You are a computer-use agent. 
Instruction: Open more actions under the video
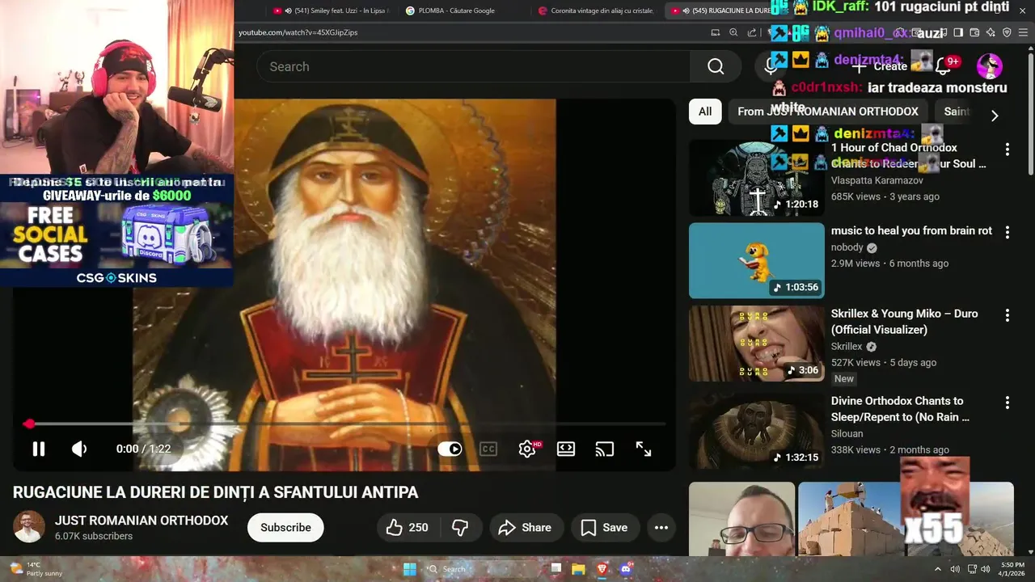[x=661, y=527]
